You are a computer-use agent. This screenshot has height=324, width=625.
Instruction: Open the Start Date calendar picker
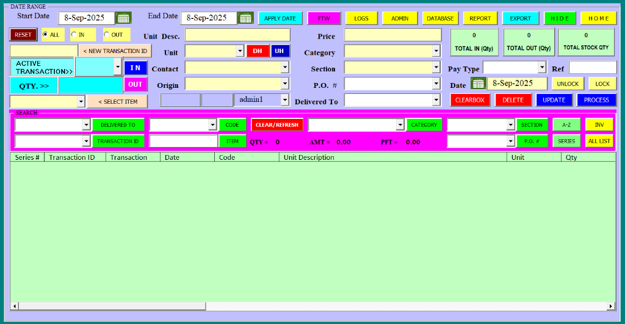[x=123, y=18]
